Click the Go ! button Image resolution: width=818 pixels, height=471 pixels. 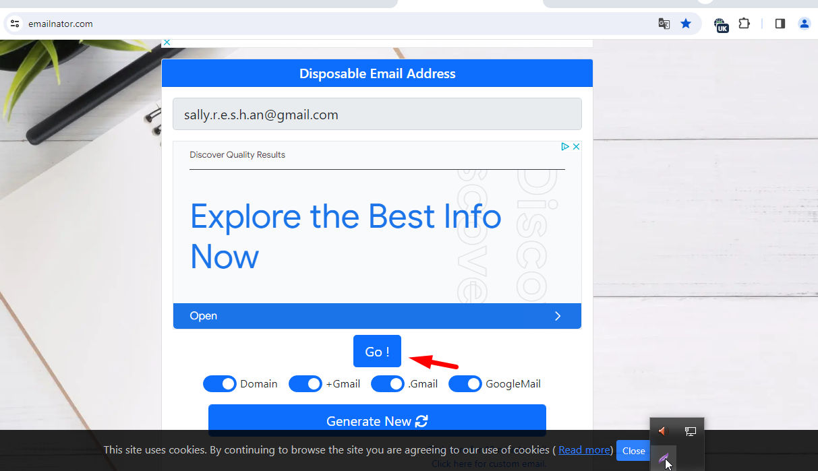[377, 351]
